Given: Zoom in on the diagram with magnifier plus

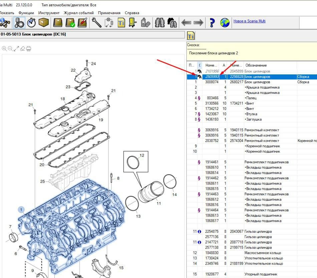Looking at the screenshot, I should [x=4, y=49].
